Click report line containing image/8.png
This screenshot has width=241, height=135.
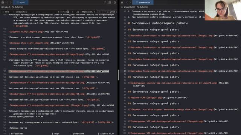(x=59, y=54)
